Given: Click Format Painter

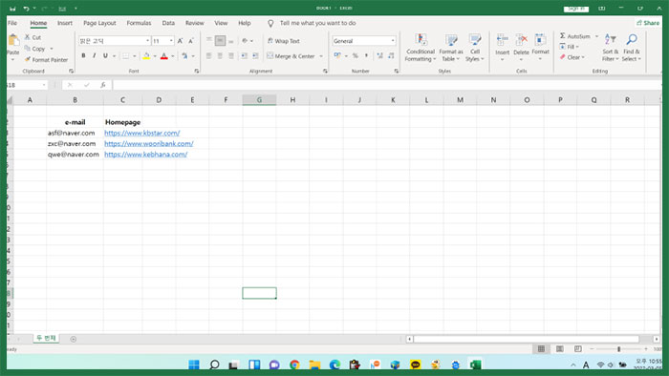Looking at the screenshot, I should 46,60.
